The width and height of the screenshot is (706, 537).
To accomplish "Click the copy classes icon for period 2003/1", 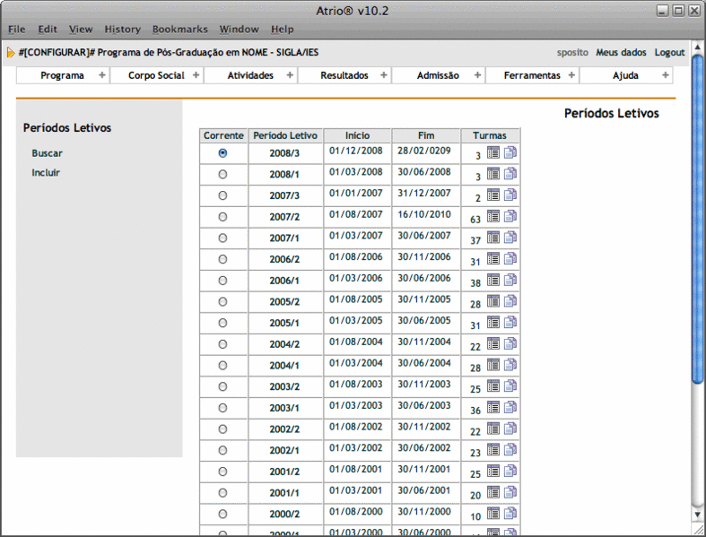I will 510,407.
